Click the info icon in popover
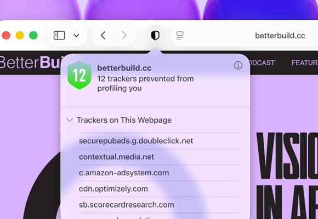The height and width of the screenshot is (219, 318). pos(238,66)
